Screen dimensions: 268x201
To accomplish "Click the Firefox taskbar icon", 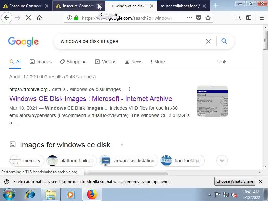I will [92, 195].
